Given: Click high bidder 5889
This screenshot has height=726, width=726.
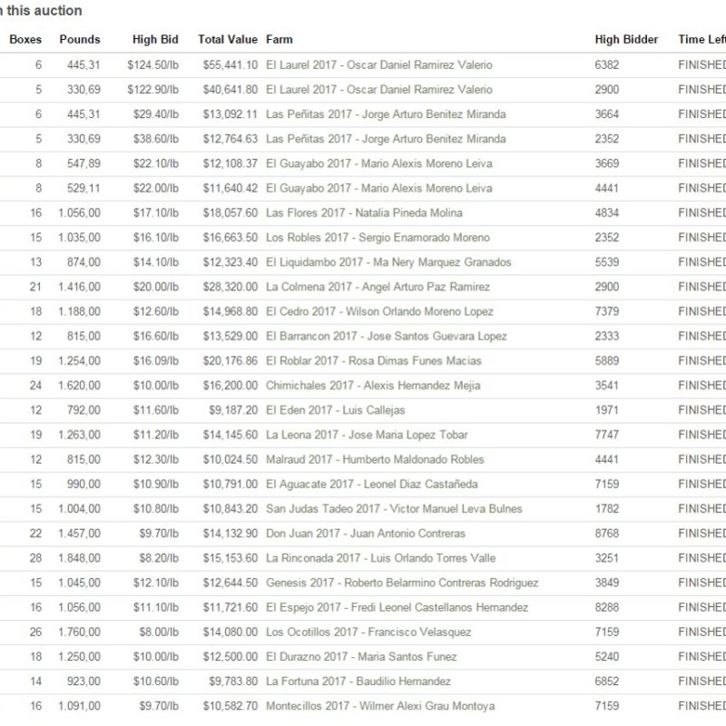Looking at the screenshot, I should click(606, 360).
